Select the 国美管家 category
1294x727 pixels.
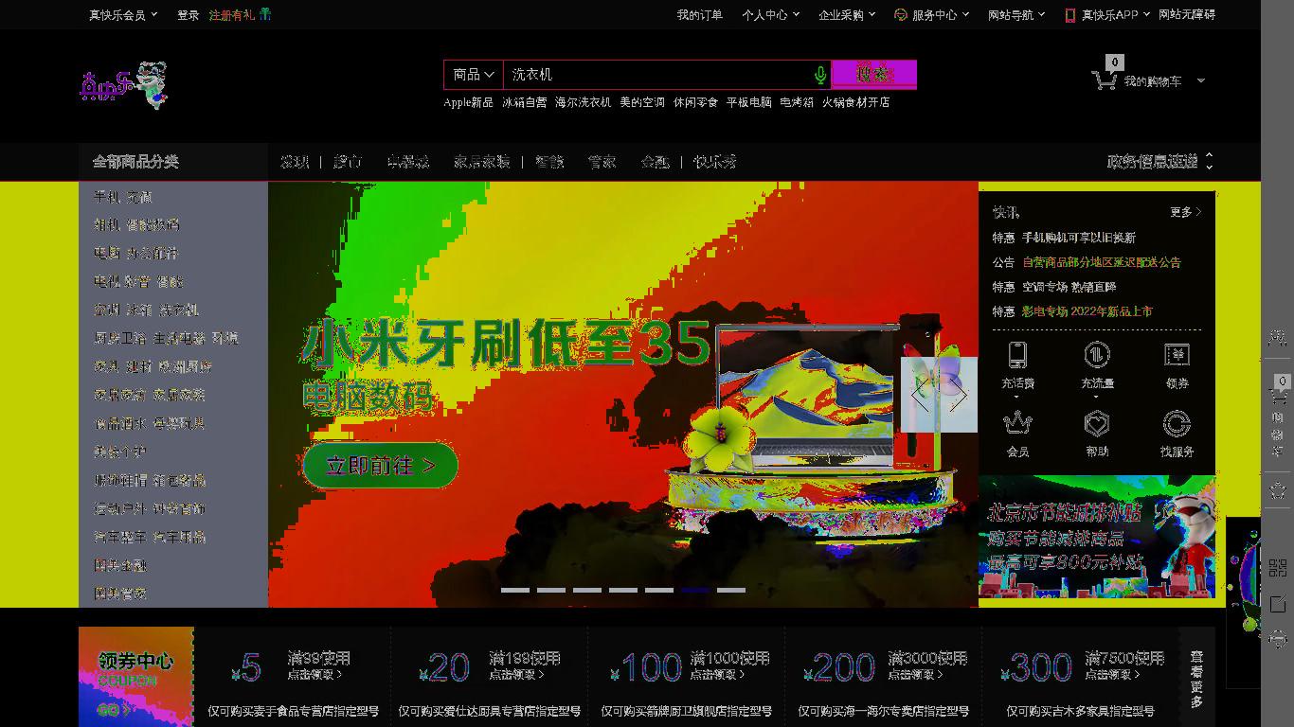tap(119, 594)
